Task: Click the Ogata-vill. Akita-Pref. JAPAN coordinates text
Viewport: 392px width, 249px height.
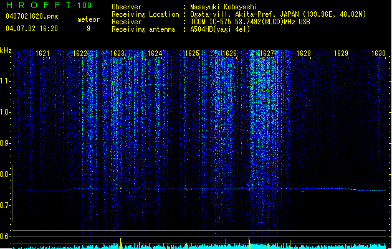Action: pyautogui.click(x=278, y=14)
